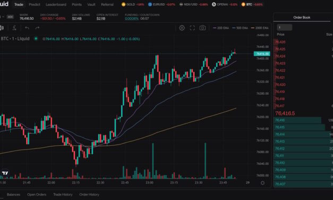Screen dimensions: 333x200
Task: Select EURUSD ticker in top bar
Action: (161, 4)
